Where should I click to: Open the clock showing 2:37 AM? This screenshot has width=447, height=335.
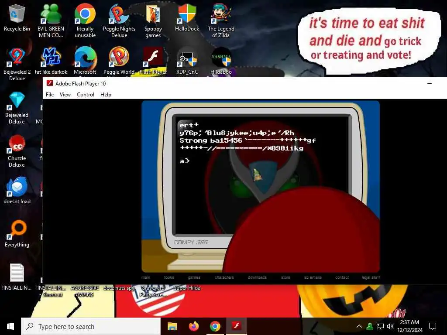click(409, 326)
